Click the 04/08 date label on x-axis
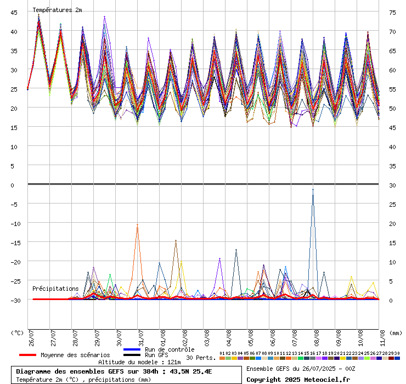This screenshot has height=384, width=406. (229, 338)
